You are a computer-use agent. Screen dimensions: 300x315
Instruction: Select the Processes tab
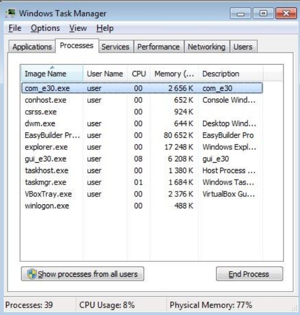pos(77,46)
